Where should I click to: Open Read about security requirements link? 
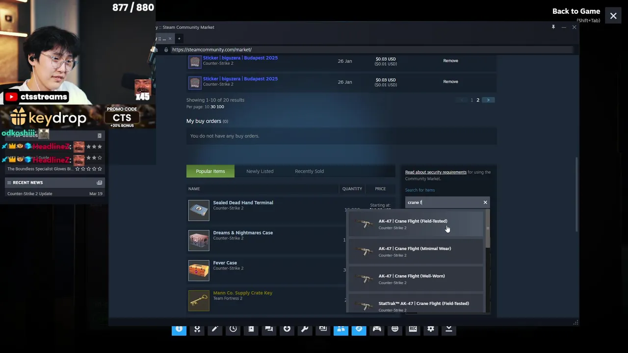[x=436, y=172]
